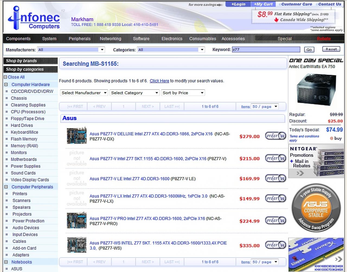Click the 'Click Here' modify search link

click(159, 81)
